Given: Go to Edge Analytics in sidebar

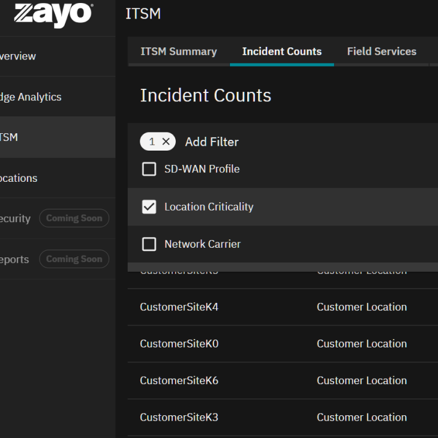Looking at the screenshot, I should pos(58,97).
